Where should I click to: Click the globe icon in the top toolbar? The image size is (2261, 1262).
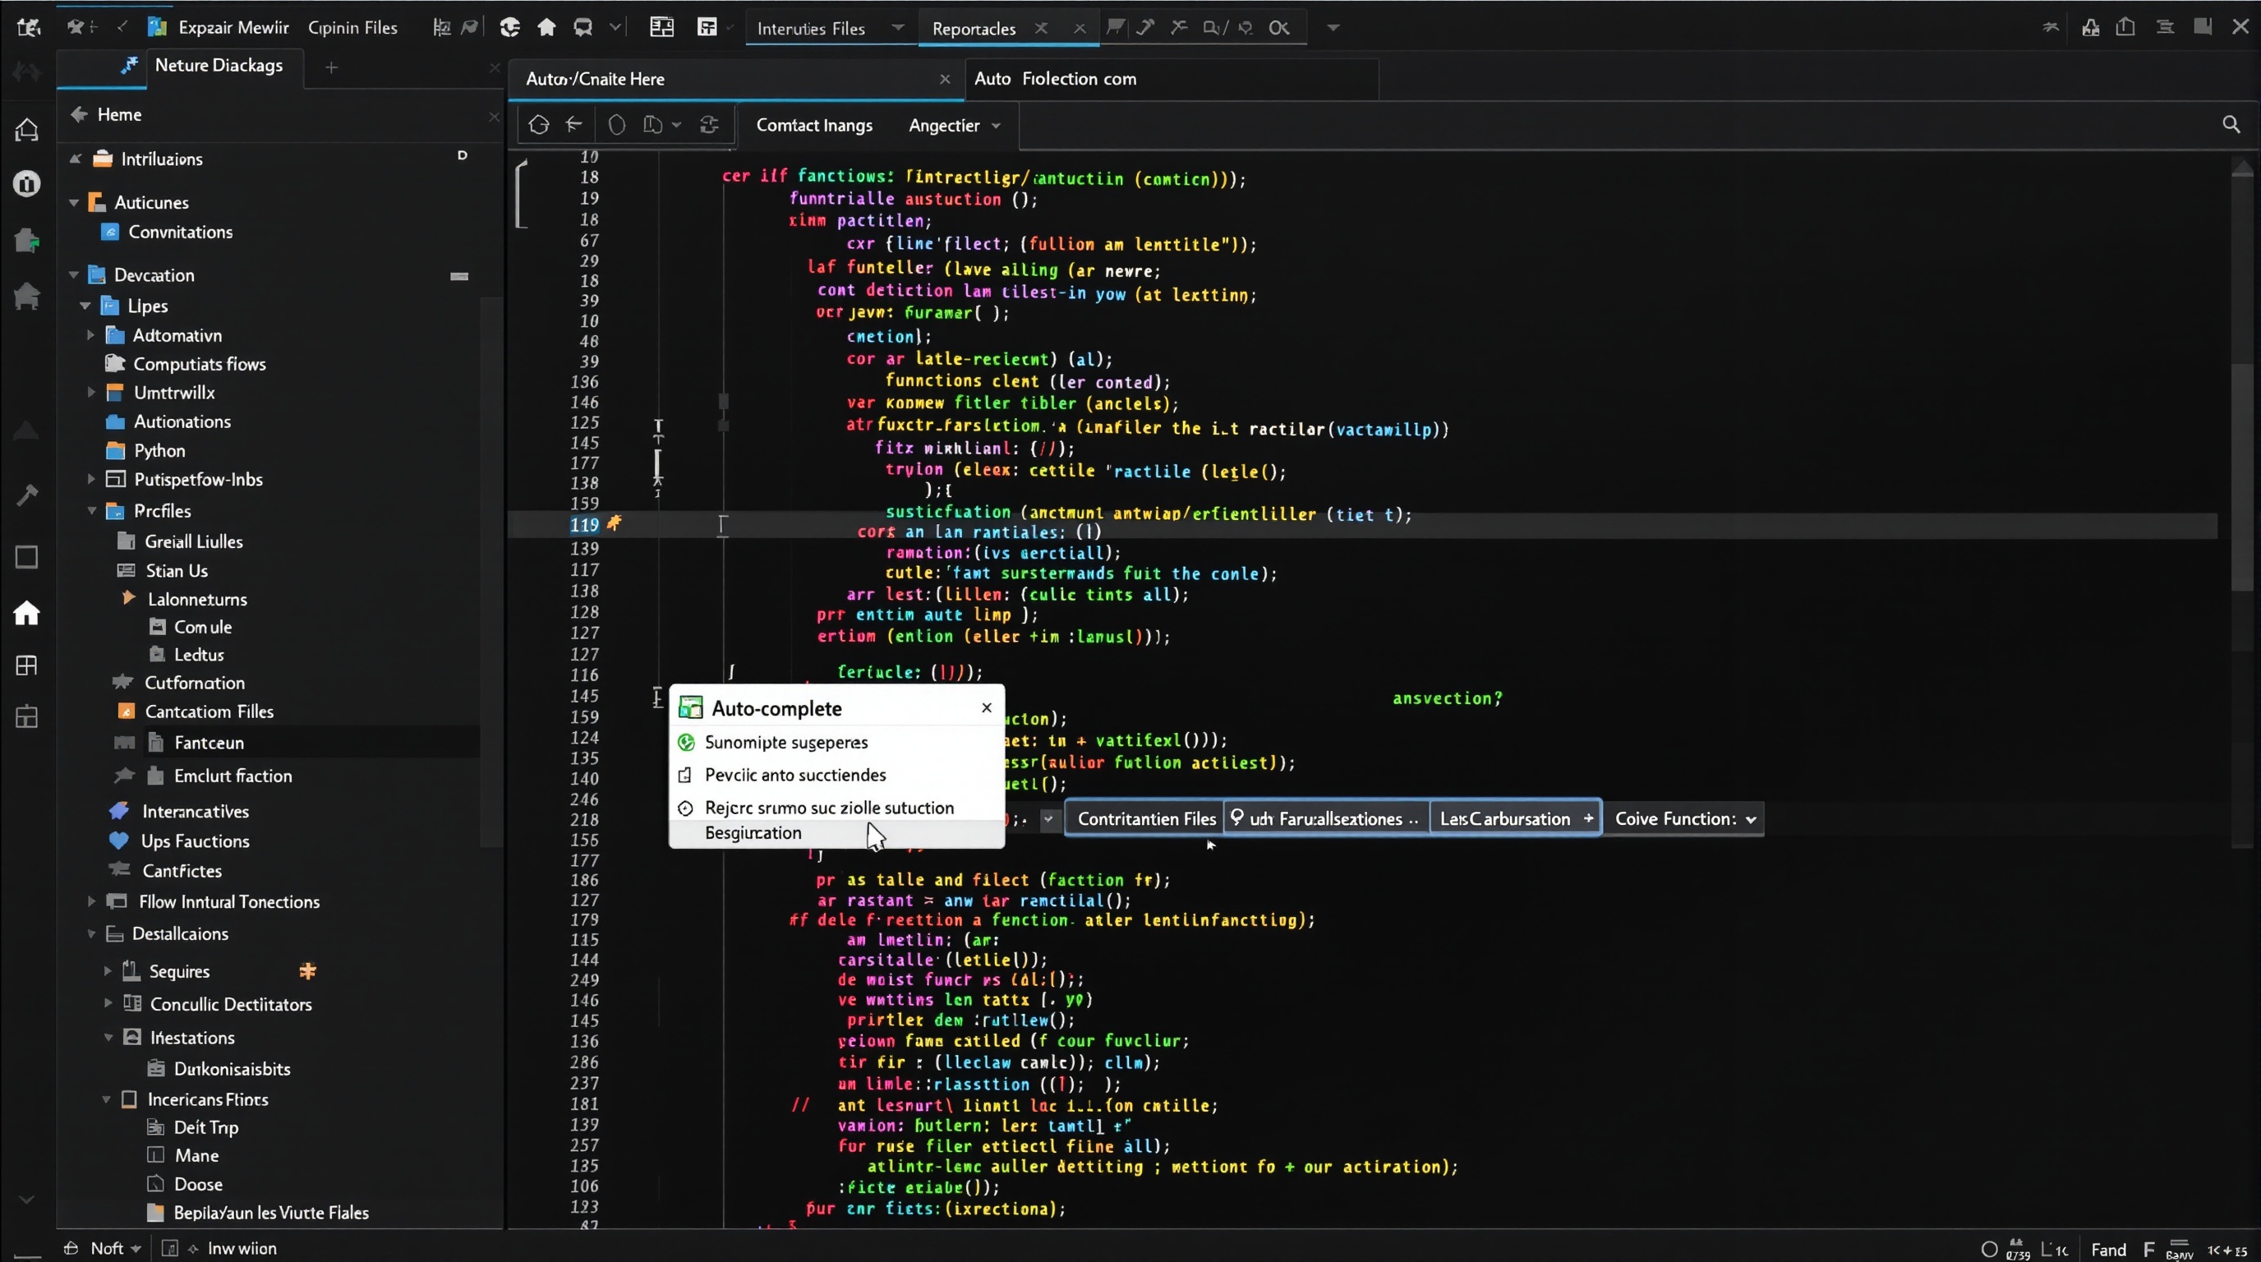510,27
